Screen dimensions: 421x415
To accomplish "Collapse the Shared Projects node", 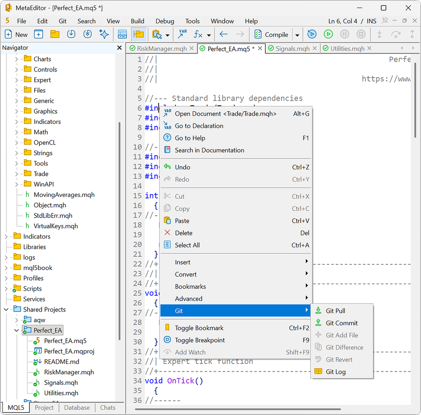I will (x=6, y=309).
